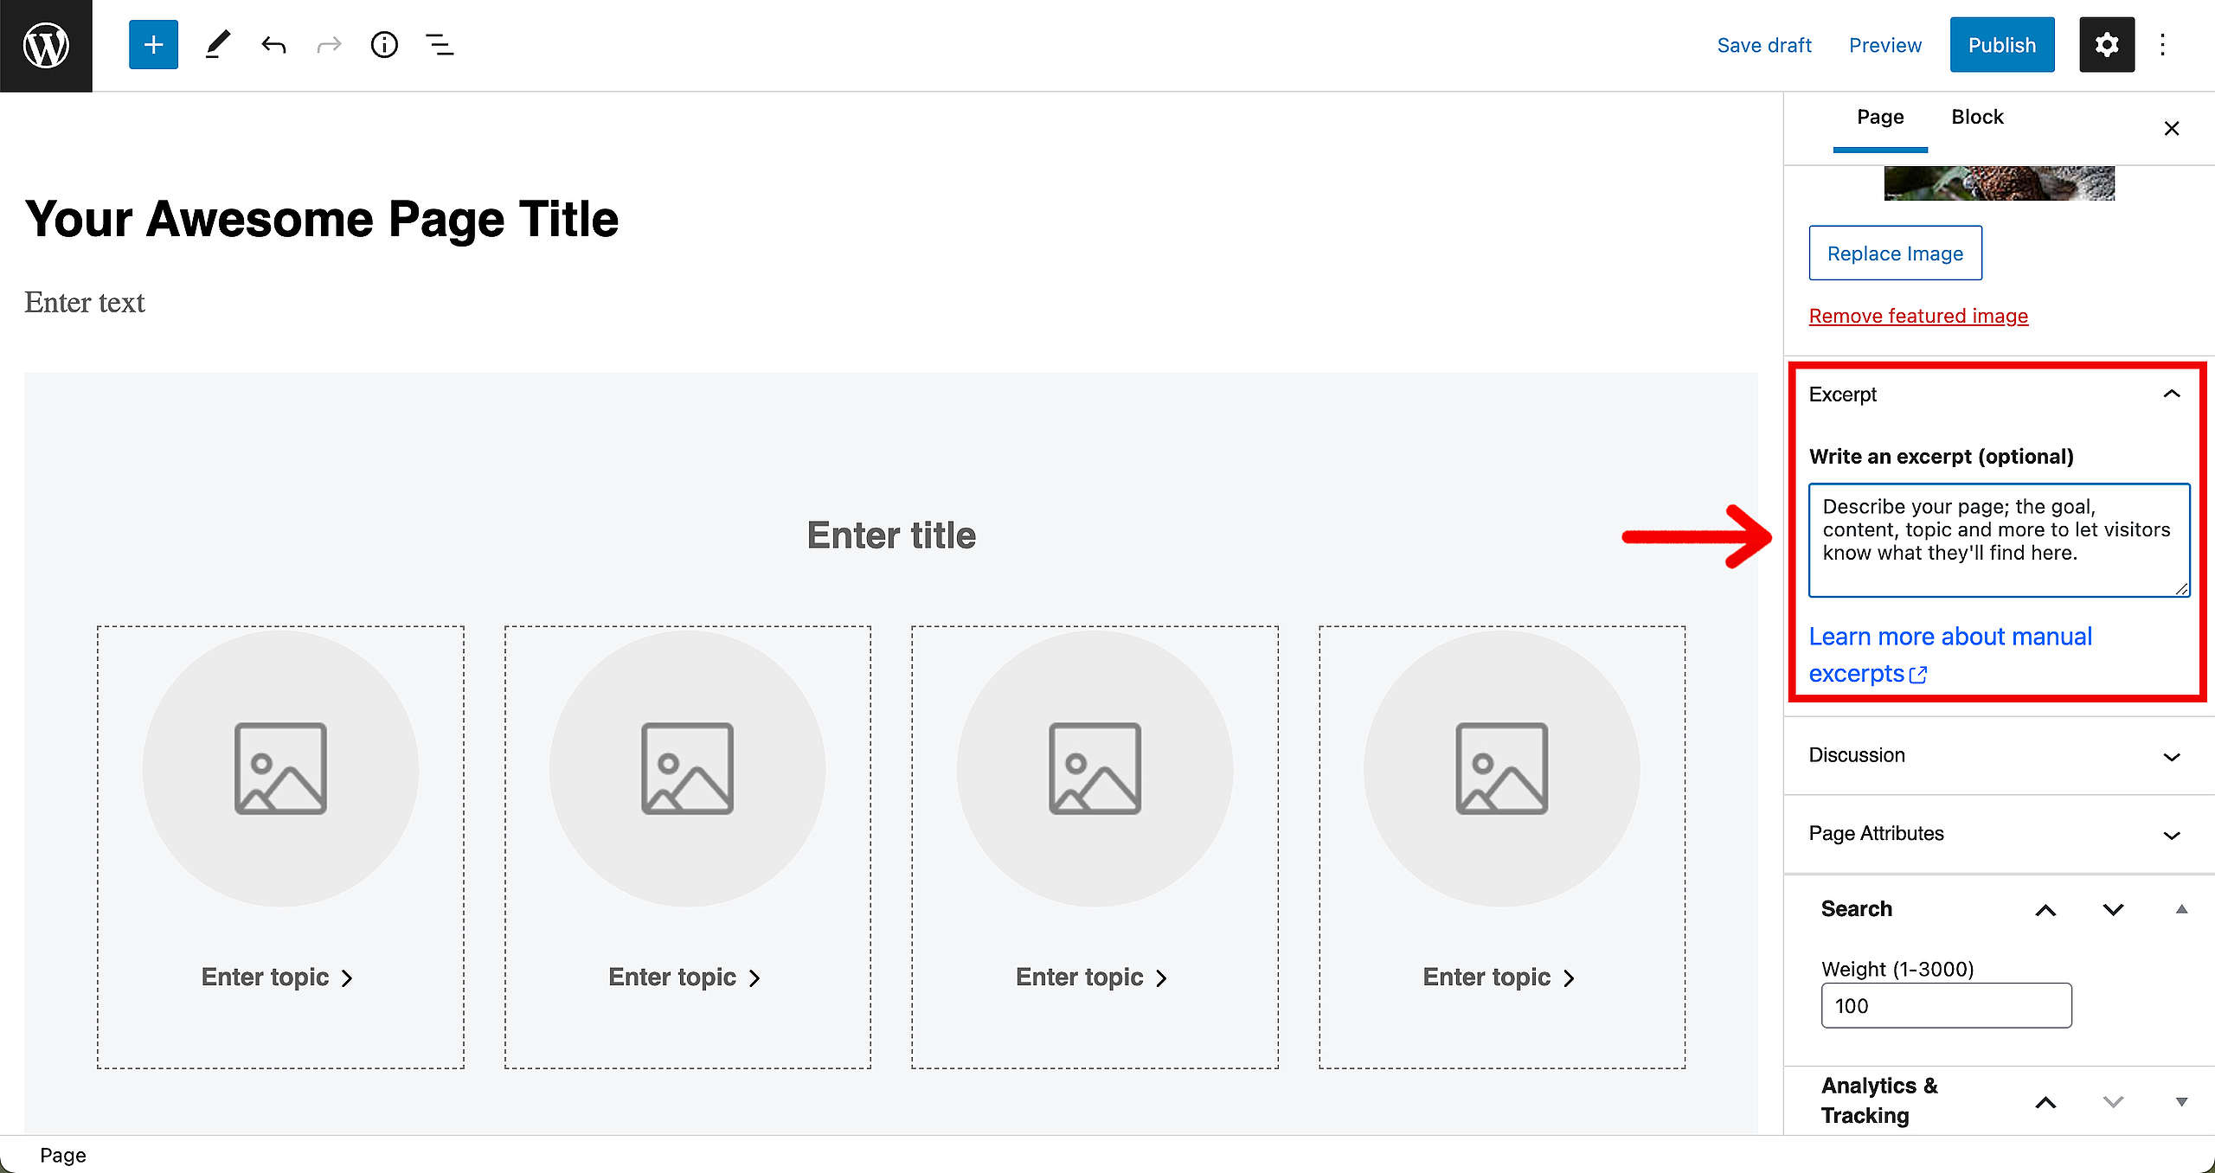
Task: Open the three-dot Options menu
Action: (x=2162, y=45)
